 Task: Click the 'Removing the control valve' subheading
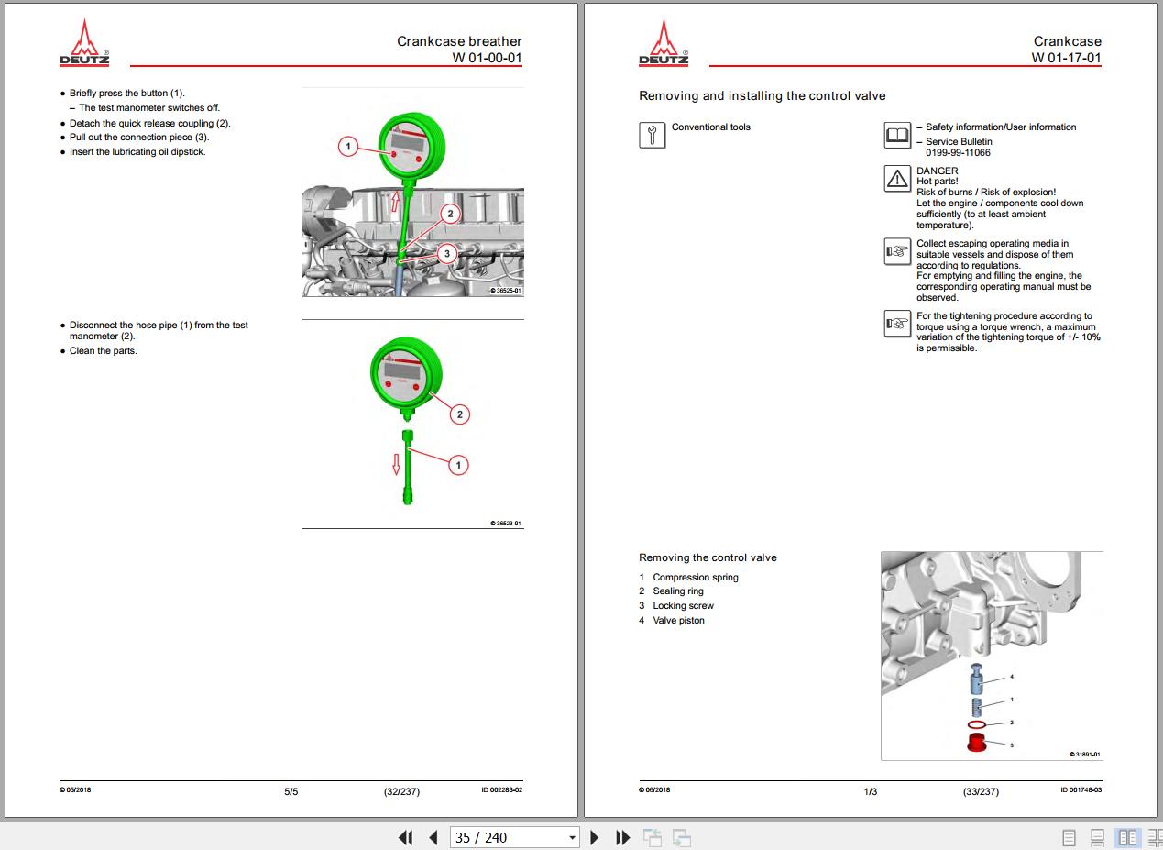[708, 557]
